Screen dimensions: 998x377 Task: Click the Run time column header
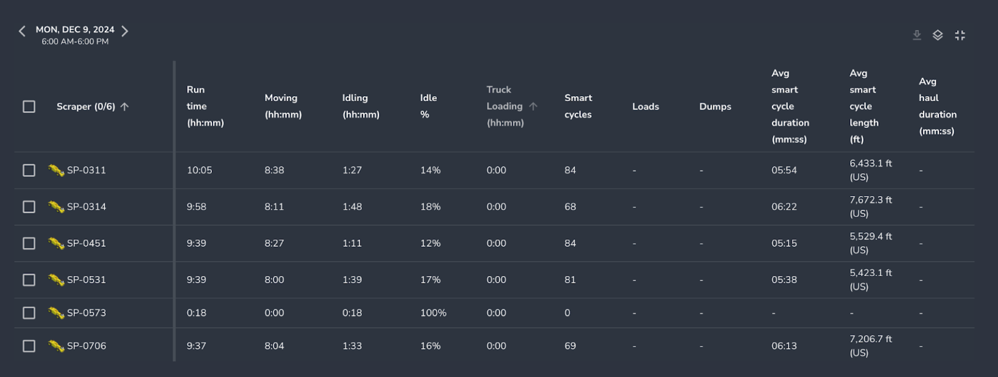pyautogui.click(x=204, y=106)
